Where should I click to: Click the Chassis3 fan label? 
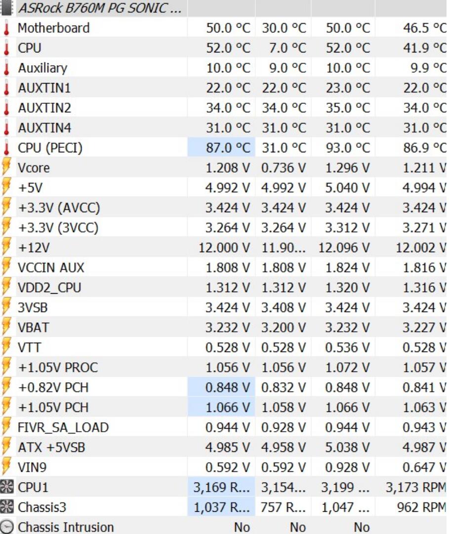coord(42,507)
